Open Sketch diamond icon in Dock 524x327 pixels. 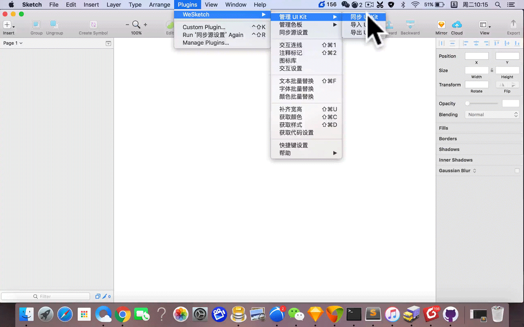click(x=315, y=314)
